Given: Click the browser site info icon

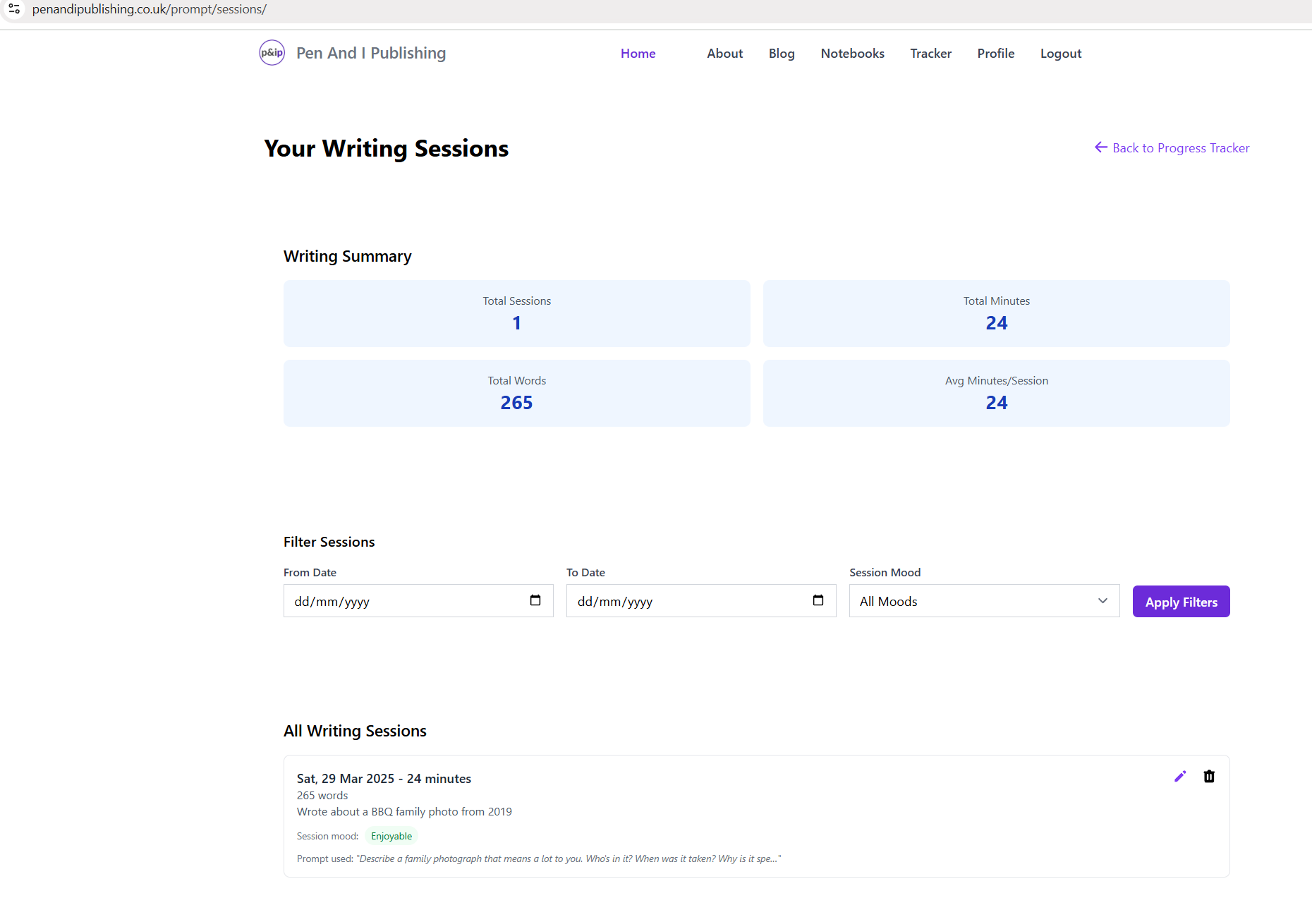Looking at the screenshot, I should tap(13, 9).
